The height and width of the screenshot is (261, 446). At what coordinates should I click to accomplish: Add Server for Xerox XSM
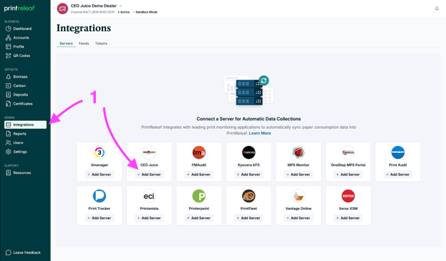[x=348, y=218]
